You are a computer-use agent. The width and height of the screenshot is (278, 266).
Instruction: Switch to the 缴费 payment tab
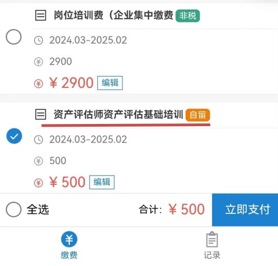coord(69,245)
